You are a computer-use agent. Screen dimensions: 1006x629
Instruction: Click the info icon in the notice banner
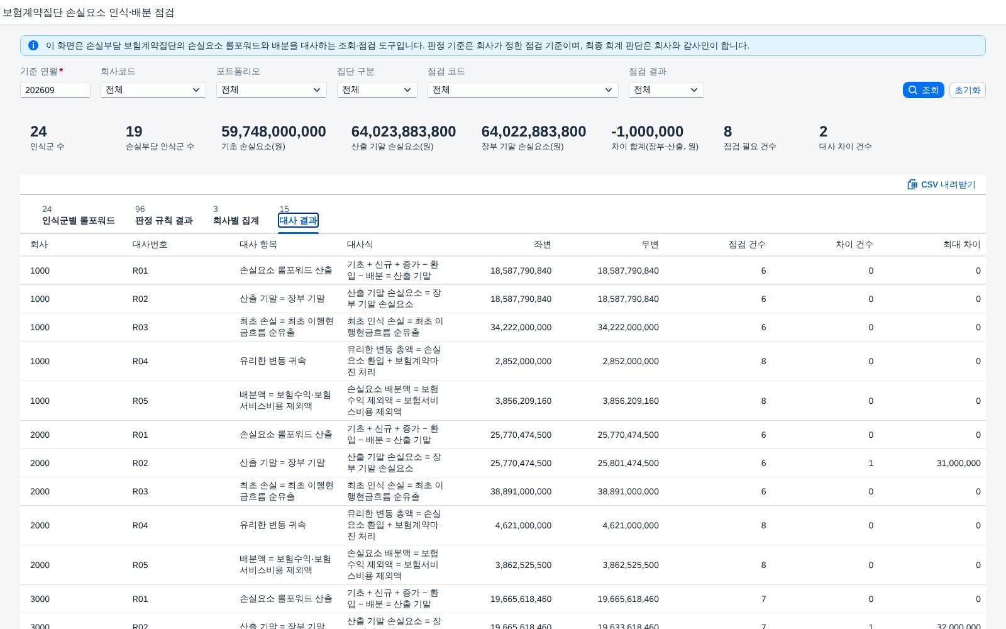[33, 45]
